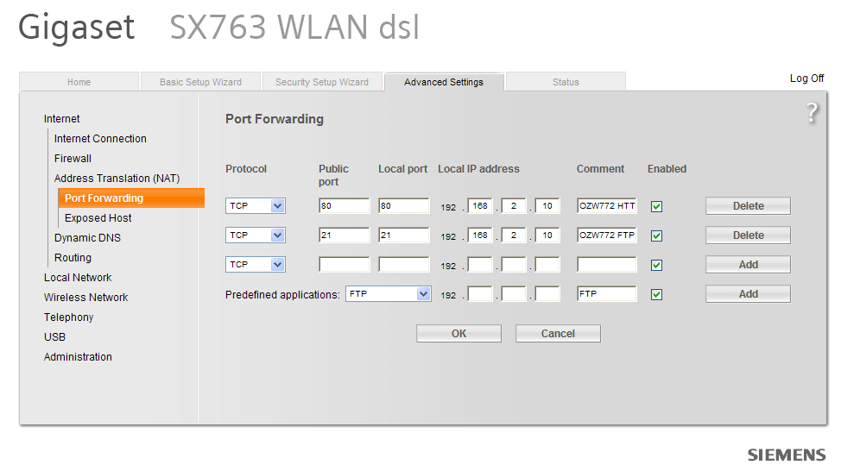Focus the Local port field showing 21
The height and width of the screenshot is (471, 841).
[404, 235]
